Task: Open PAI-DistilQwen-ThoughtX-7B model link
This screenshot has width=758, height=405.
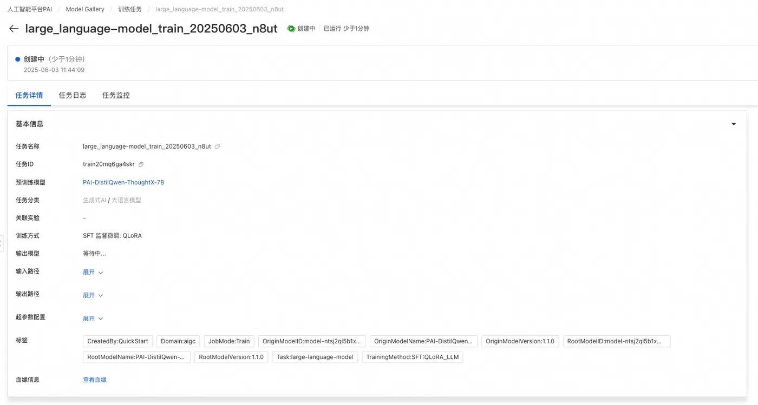Action: coord(123,183)
